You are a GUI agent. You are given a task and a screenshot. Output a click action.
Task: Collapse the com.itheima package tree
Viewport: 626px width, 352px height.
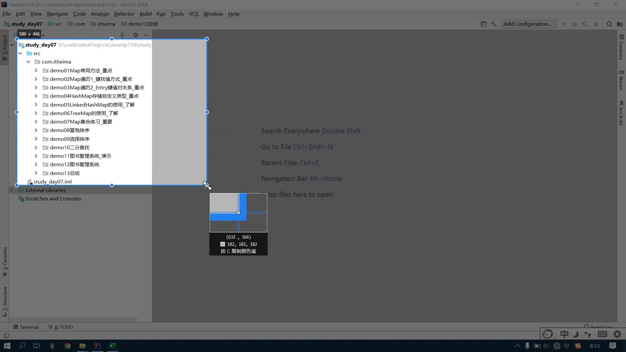28,62
